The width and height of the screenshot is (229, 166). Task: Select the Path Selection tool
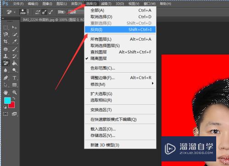(5, 85)
